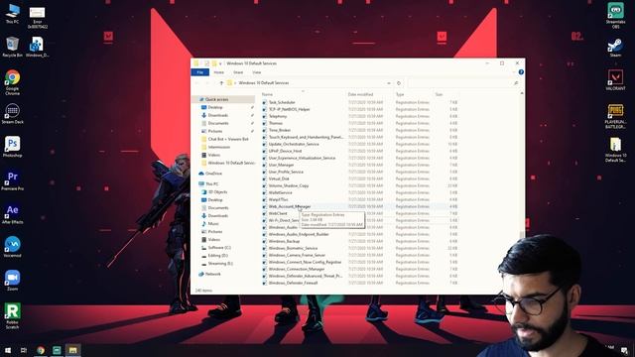Launch Steam from the desktop
This screenshot has width=635, height=357.
[615, 47]
